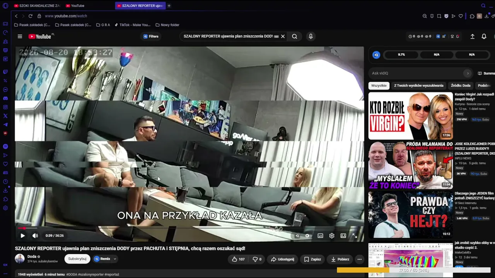This screenshot has height=278, width=495.
Task: Open 'Dlaczego jego JEDEN film' video title
Action: pyautogui.click(x=475, y=195)
